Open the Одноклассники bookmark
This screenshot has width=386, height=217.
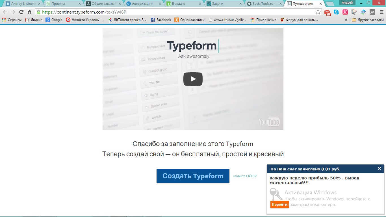click(x=190, y=20)
